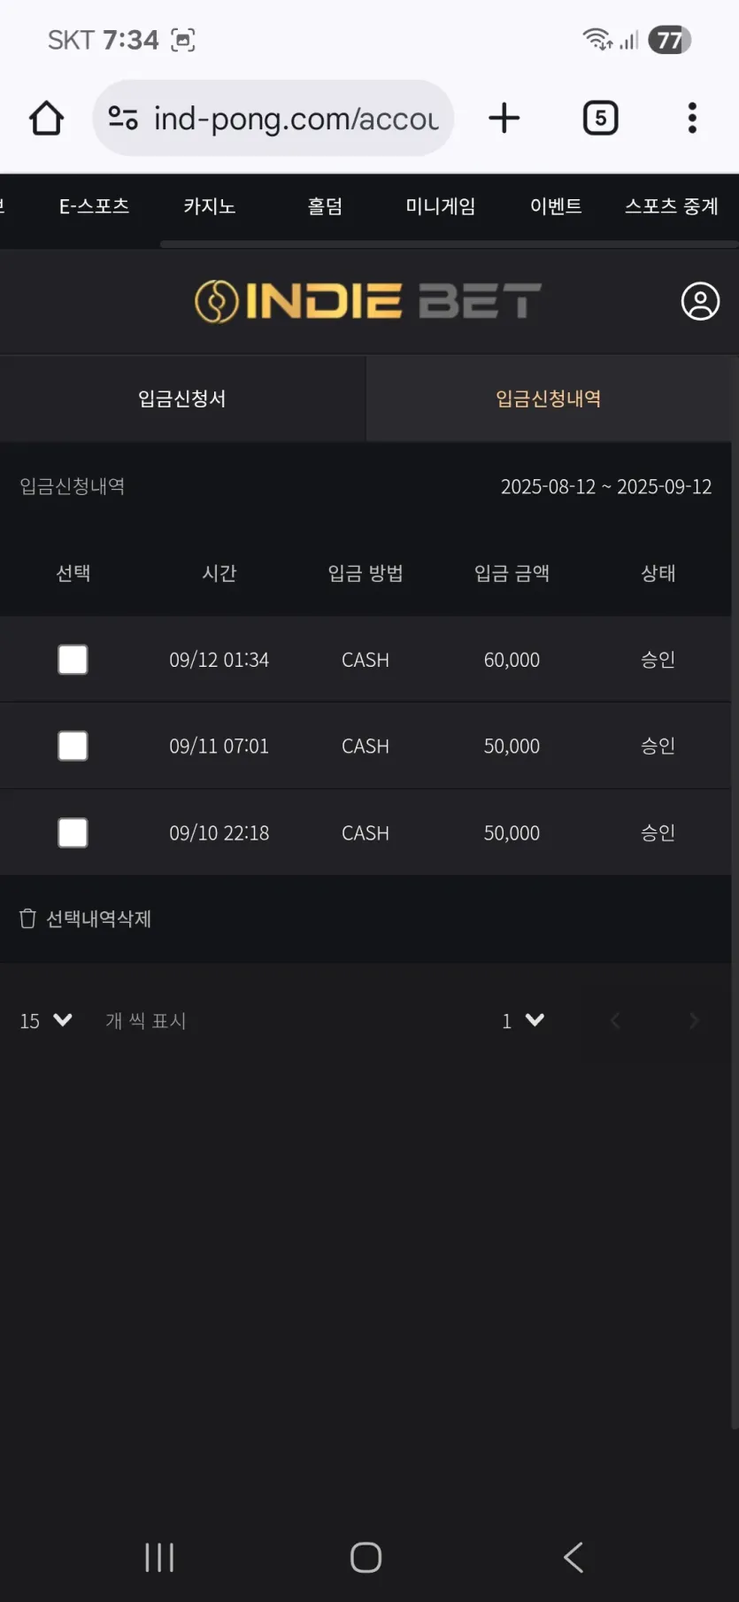Switch to the 입금신청서 tab
The width and height of the screenshot is (739, 1602).
(182, 399)
